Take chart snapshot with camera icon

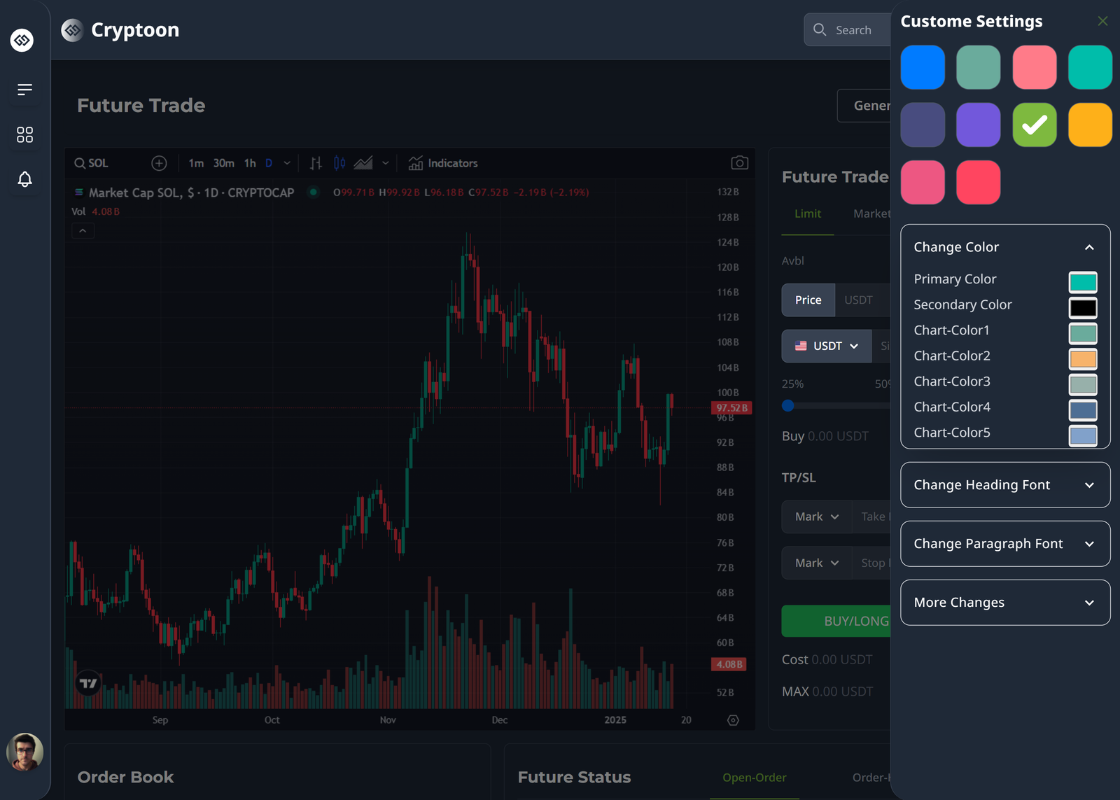[x=739, y=163]
